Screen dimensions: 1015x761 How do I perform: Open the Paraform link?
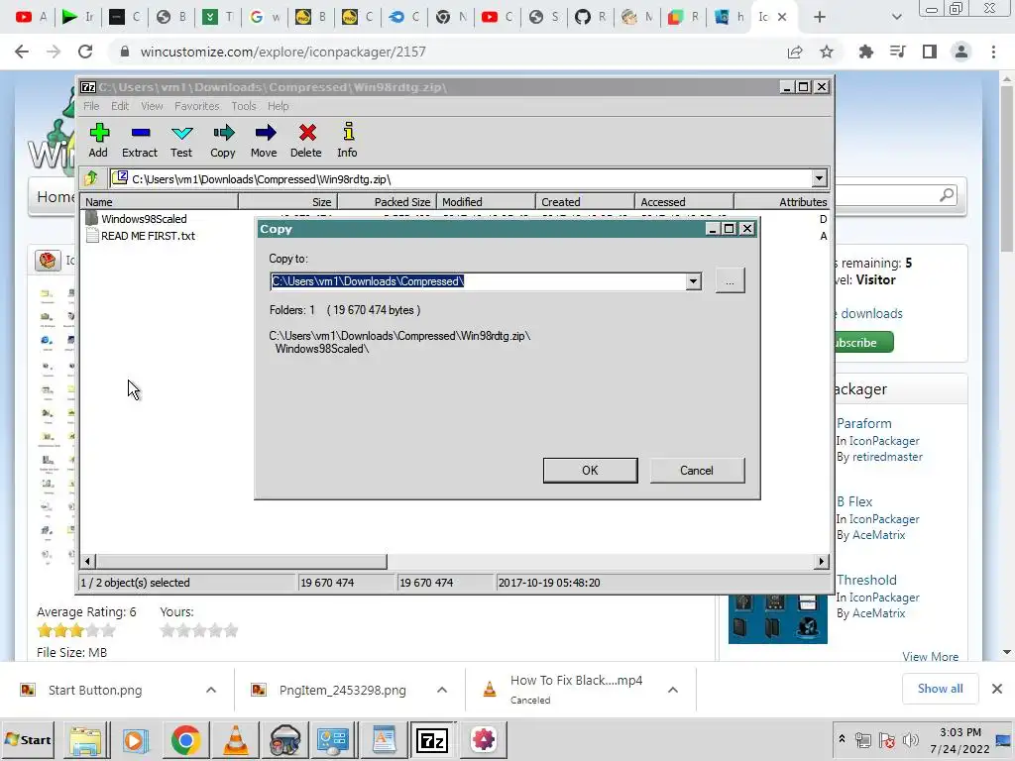pyautogui.click(x=863, y=423)
